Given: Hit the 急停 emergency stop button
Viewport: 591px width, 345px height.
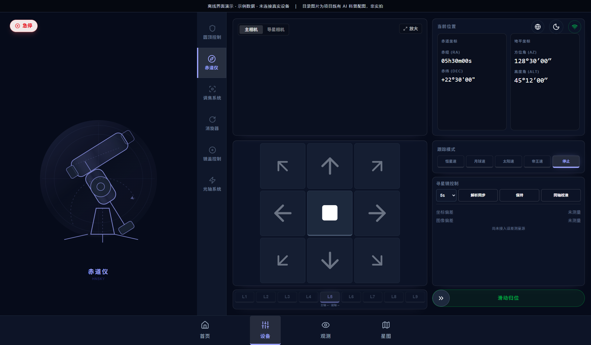Looking at the screenshot, I should tap(24, 26).
